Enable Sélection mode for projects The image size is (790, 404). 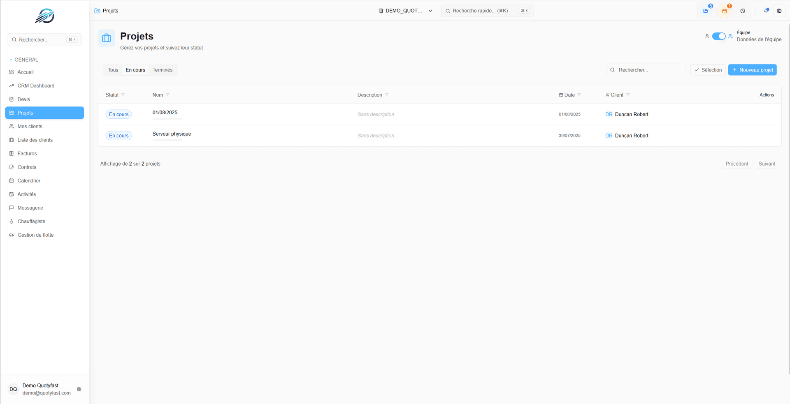[x=708, y=70]
